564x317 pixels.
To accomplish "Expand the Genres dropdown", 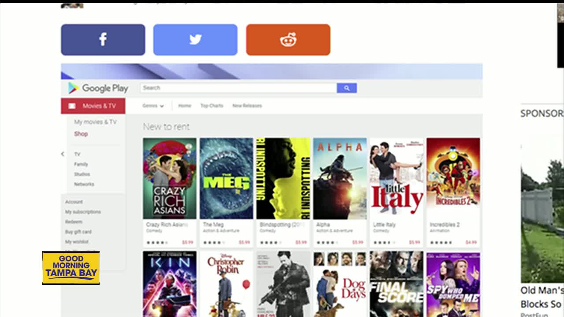I will (x=153, y=106).
